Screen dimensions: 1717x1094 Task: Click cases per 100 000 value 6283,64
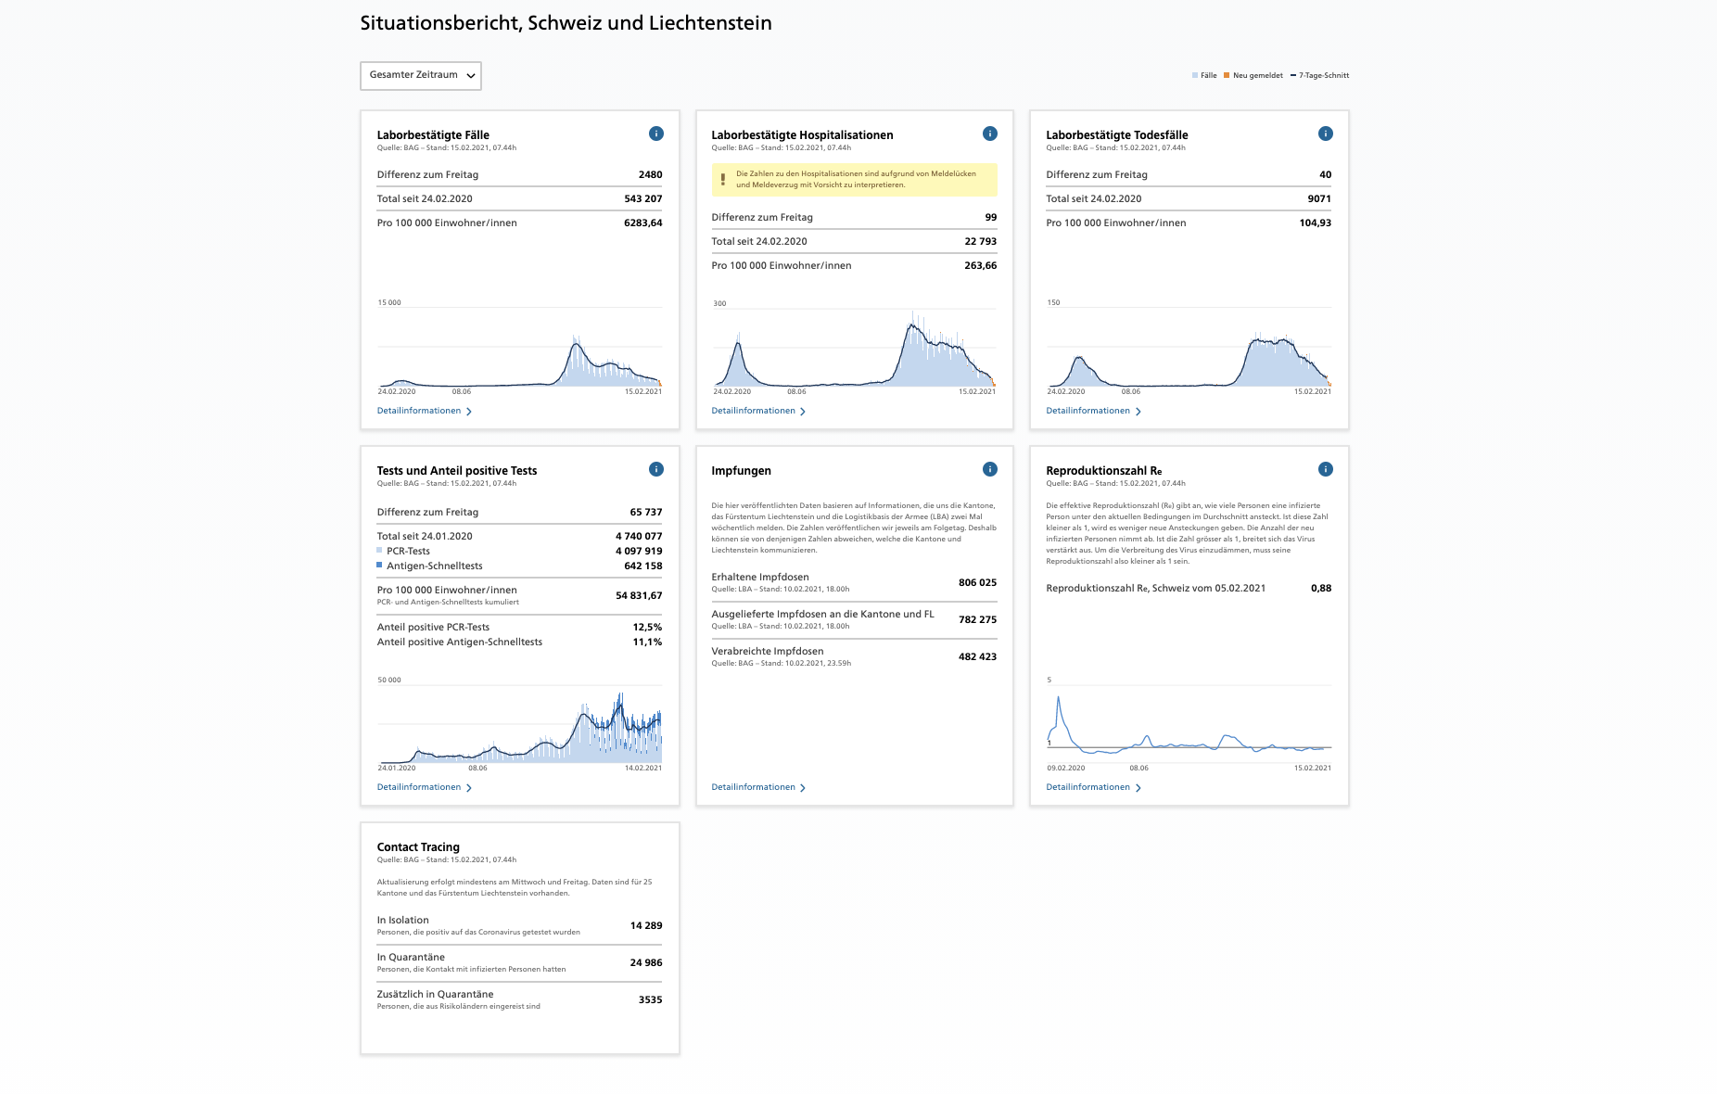tap(643, 223)
